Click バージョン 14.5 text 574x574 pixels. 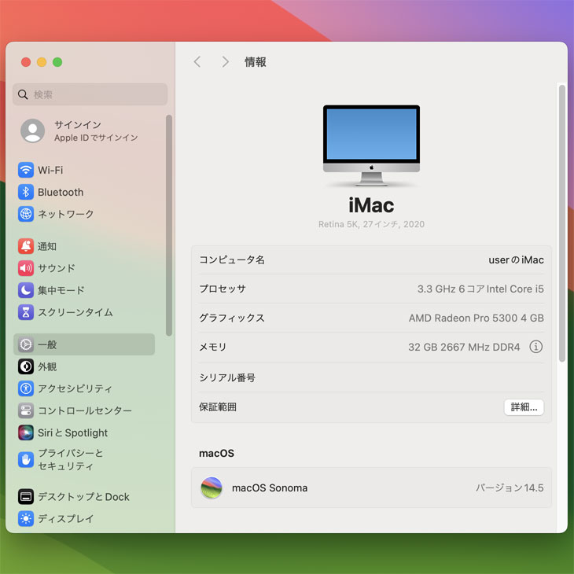(x=510, y=488)
